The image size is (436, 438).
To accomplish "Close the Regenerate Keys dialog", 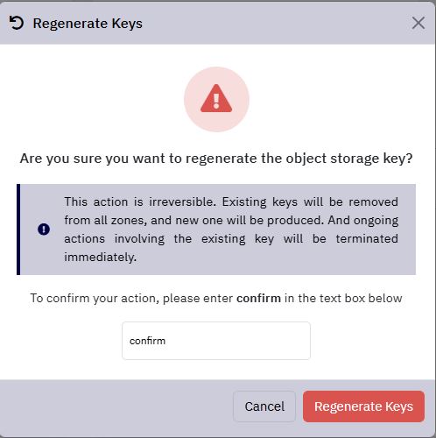I will coord(418,23).
